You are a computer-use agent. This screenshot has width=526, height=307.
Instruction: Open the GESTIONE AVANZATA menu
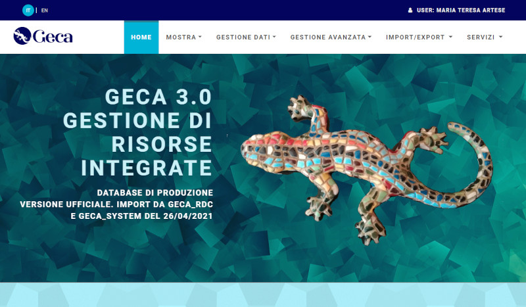pos(331,37)
